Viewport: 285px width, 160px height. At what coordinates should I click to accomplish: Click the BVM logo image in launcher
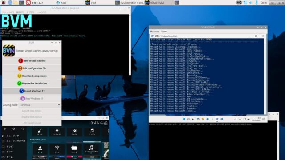(x=8, y=51)
